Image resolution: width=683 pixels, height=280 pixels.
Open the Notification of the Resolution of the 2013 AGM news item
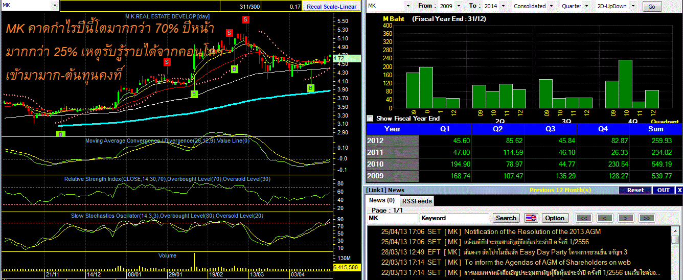click(532, 231)
